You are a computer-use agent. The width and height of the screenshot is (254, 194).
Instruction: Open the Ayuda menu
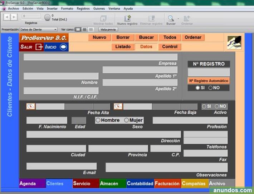pos(128,9)
